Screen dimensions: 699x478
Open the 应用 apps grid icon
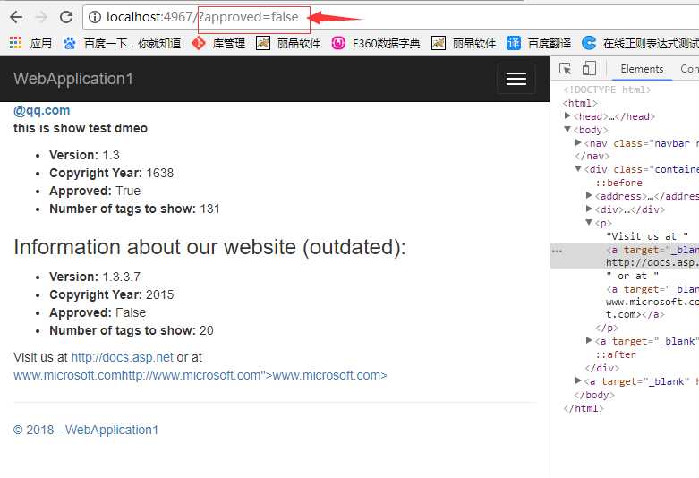(15, 43)
